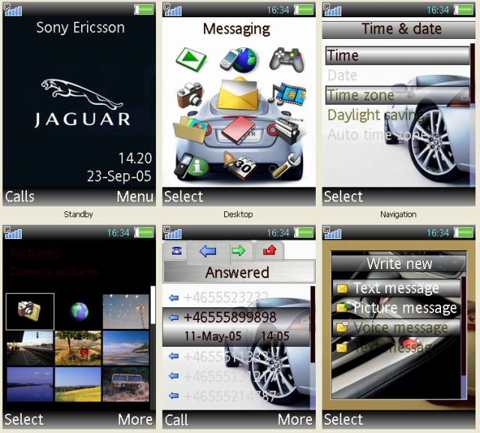
Task: Open the red Contacts book icon
Action: (238, 130)
